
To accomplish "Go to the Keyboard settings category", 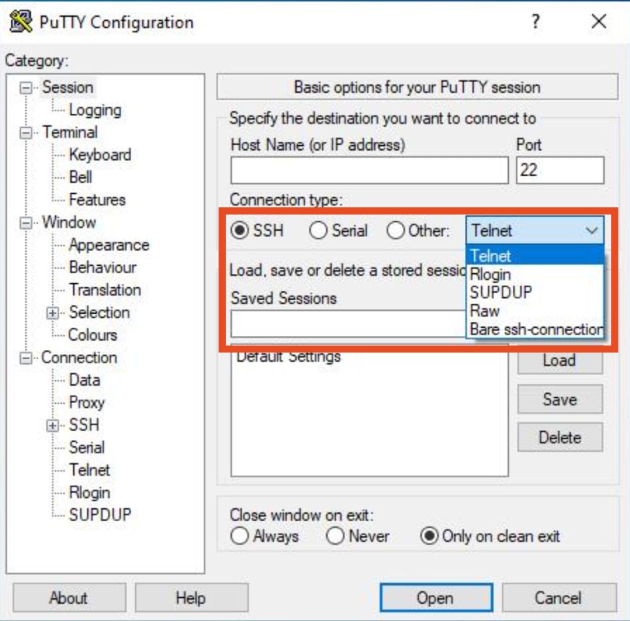I will click(100, 155).
